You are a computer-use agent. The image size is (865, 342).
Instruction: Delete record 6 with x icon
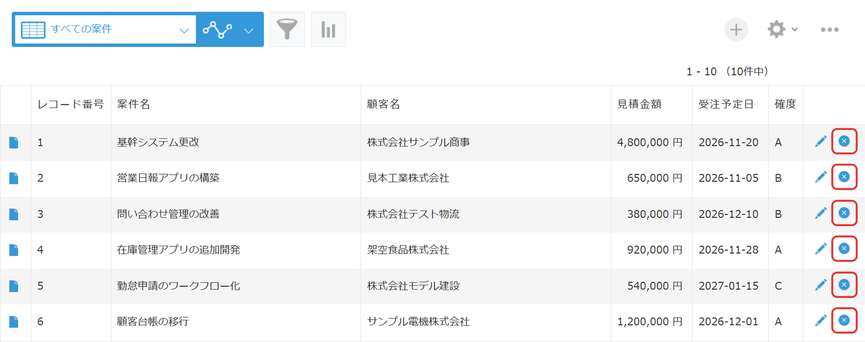844,320
